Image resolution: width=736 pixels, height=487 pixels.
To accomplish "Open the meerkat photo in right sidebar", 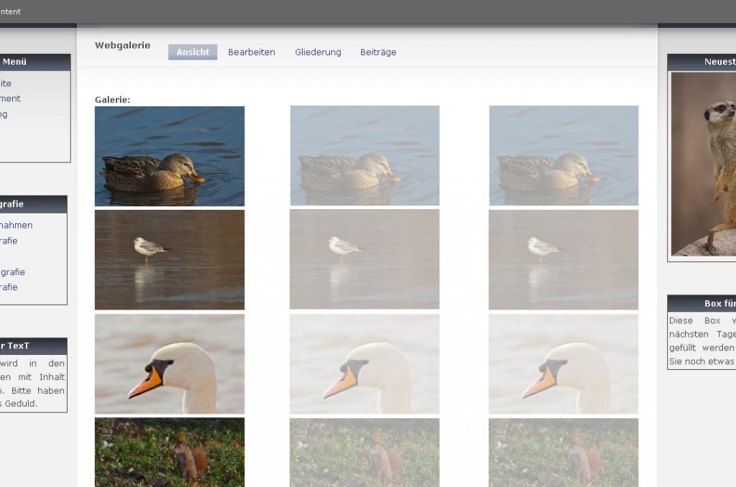I will pos(704,164).
